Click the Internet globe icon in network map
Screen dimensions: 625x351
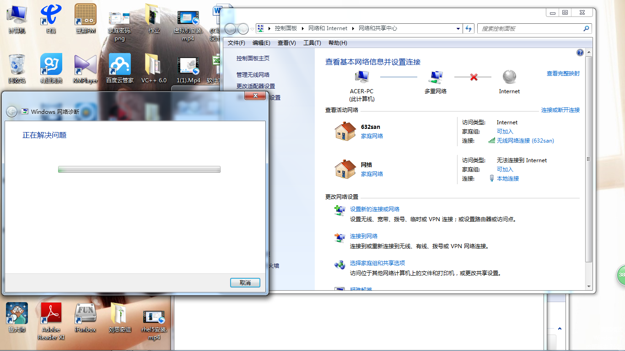509,76
